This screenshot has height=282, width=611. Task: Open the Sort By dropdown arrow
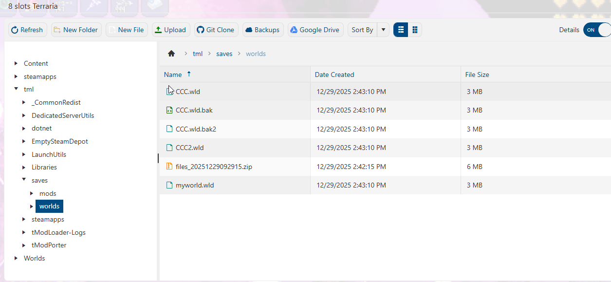pos(383,30)
